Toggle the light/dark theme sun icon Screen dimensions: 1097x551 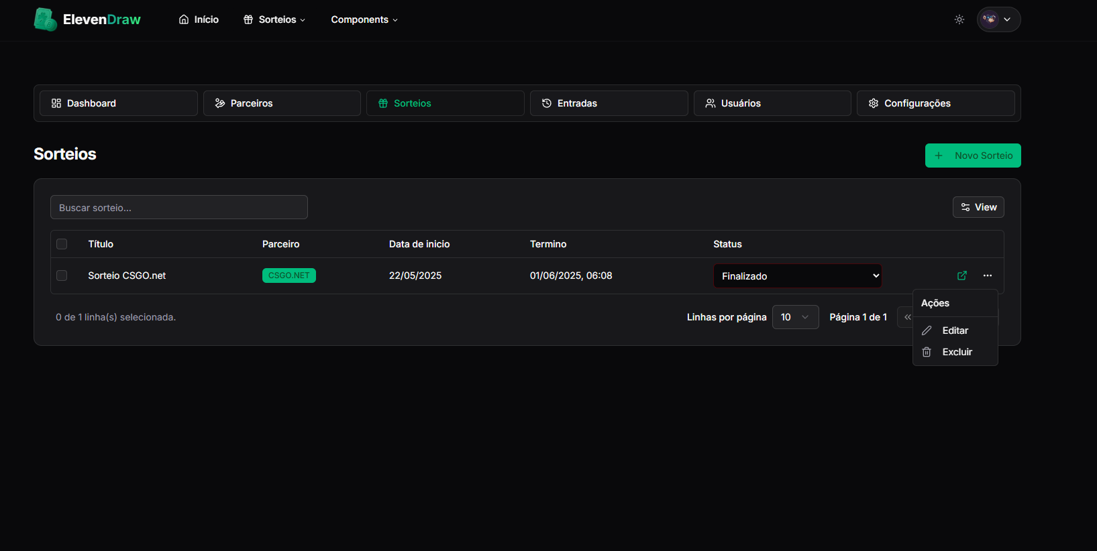(959, 19)
